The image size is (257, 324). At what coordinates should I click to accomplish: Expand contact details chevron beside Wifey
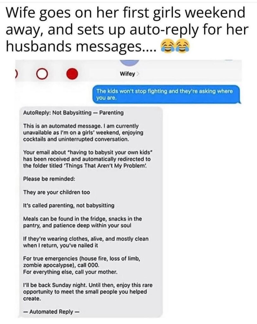pyautogui.click(x=138, y=74)
